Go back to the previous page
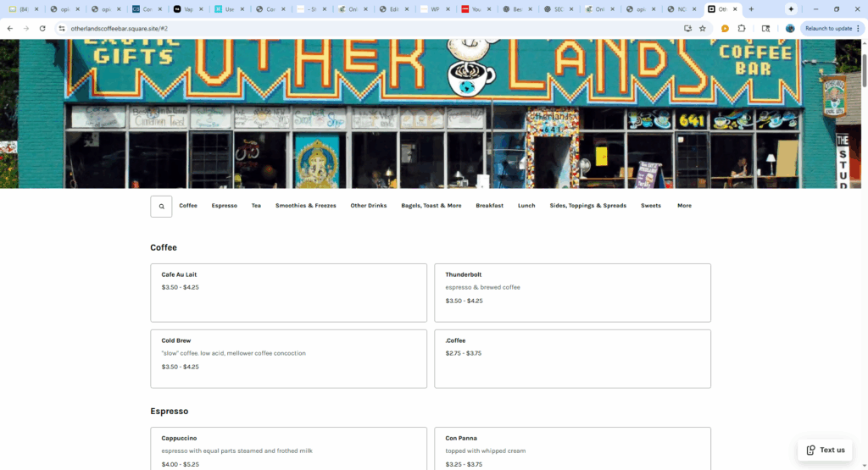 10,28
